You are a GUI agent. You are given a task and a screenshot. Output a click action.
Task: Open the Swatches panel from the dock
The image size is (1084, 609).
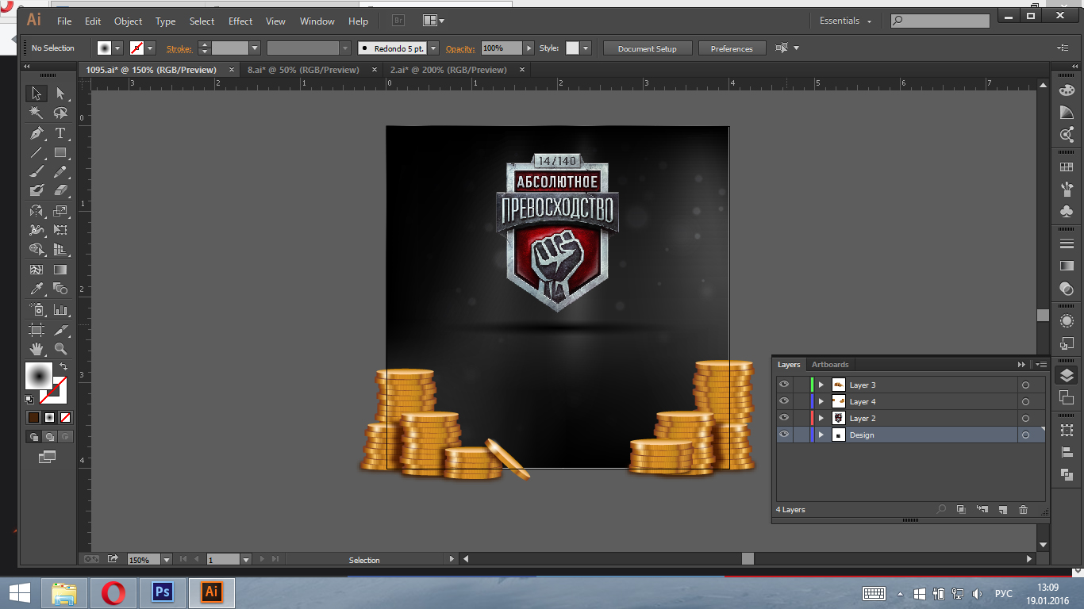coord(1067,167)
